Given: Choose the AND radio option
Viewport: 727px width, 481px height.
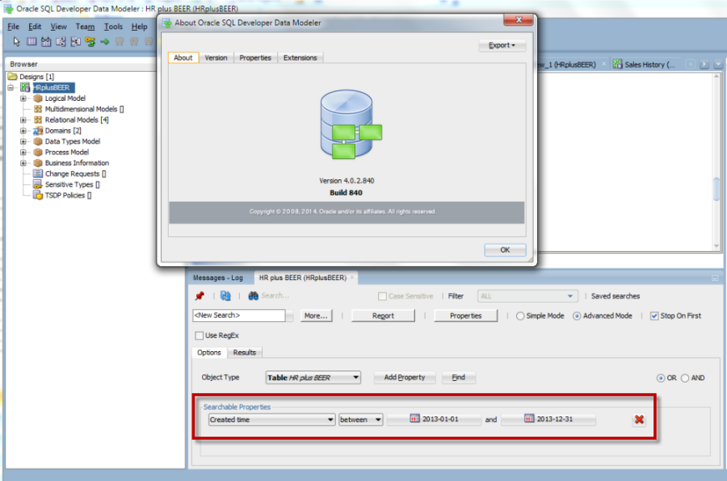Looking at the screenshot, I should (x=685, y=378).
